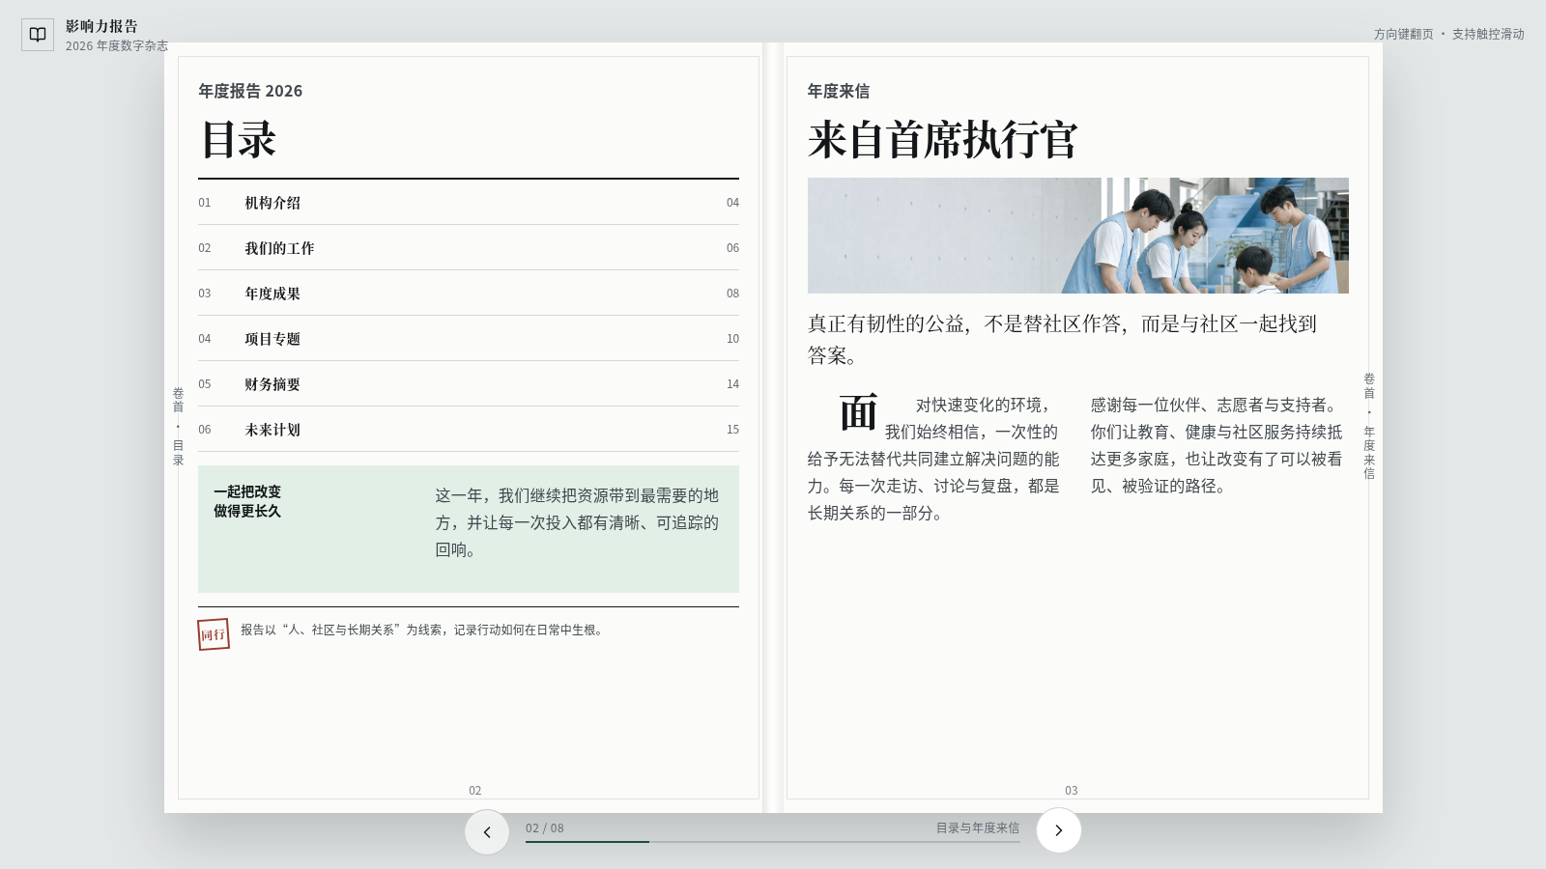
Task: Click the pull quote 真正有韧性的公益
Action: tap(1063, 339)
